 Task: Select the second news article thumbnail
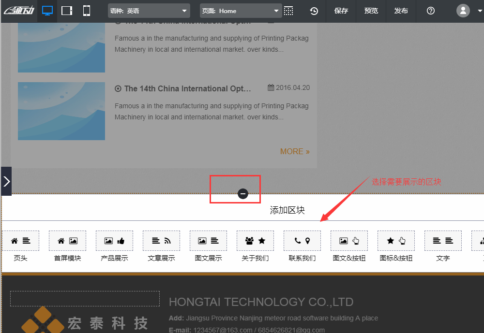click(61, 111)
